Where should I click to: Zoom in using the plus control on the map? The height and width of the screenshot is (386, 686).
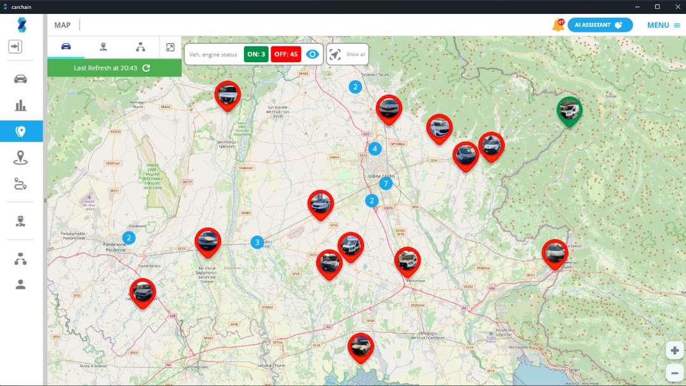pos(675,350)
